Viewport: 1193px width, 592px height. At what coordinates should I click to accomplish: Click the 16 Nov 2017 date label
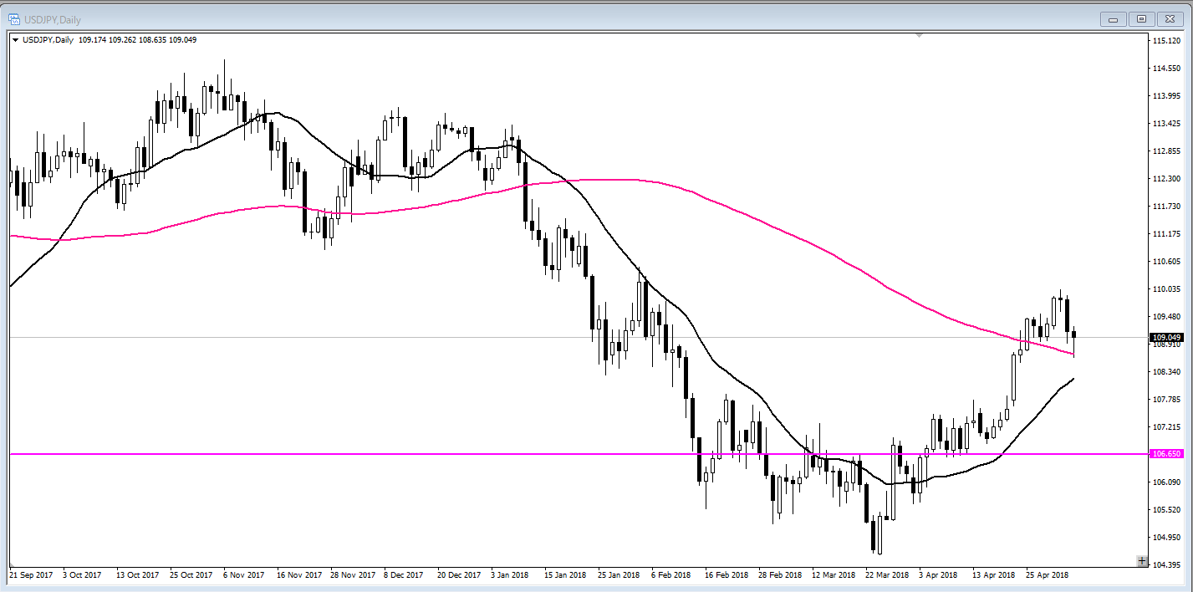click(x=298, y=575)
